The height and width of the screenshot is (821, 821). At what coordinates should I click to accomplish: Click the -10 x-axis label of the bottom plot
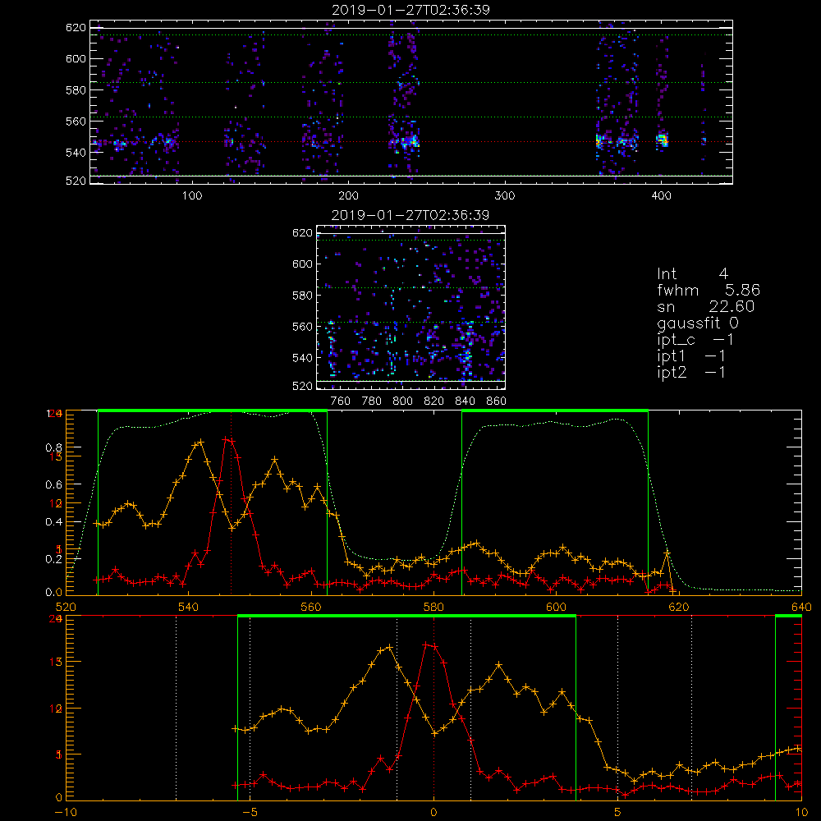click(65, 812)
